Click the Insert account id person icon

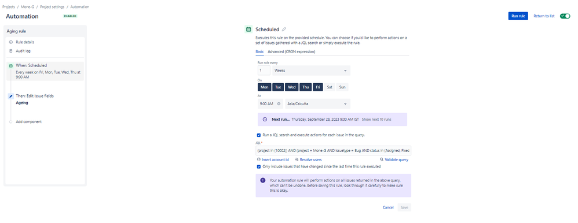coord(259,159)
